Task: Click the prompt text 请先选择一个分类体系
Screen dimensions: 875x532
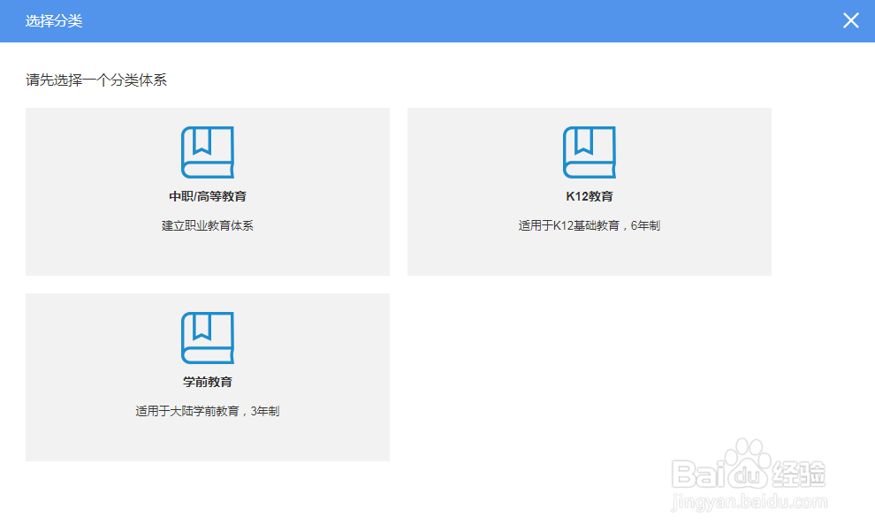Action: pos(96,80)
